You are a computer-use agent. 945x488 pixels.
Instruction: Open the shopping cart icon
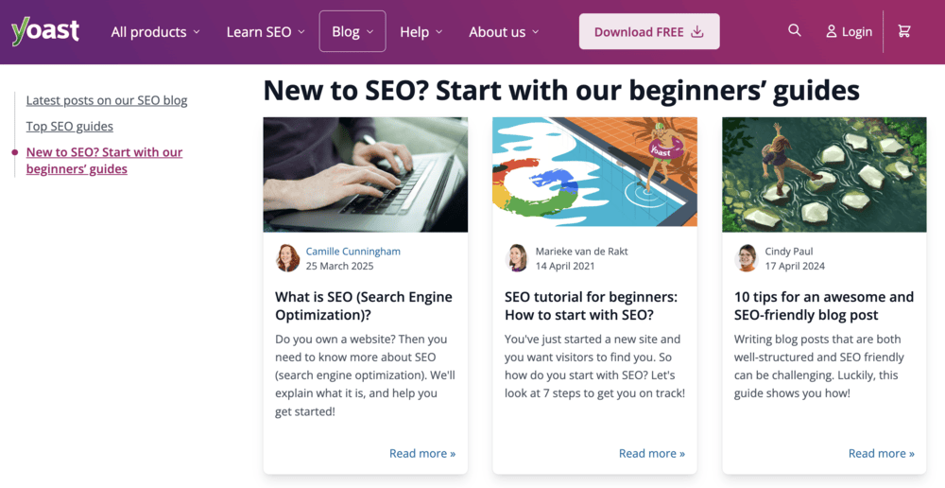pos(904,31)
